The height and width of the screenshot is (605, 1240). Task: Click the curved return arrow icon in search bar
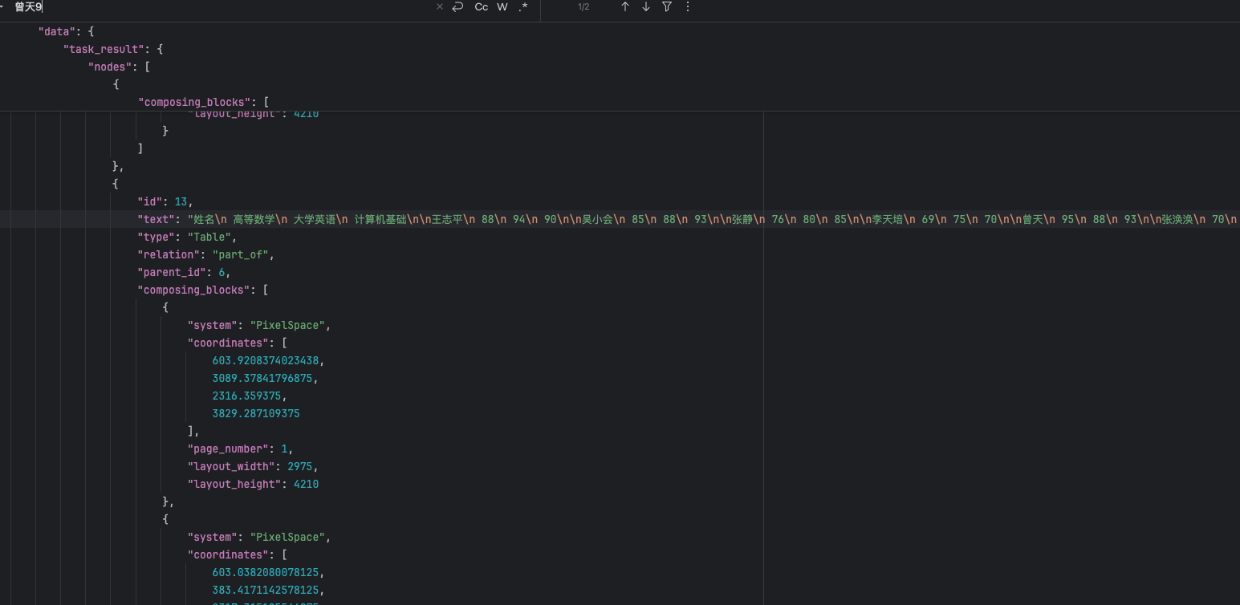tap(457, 7)
